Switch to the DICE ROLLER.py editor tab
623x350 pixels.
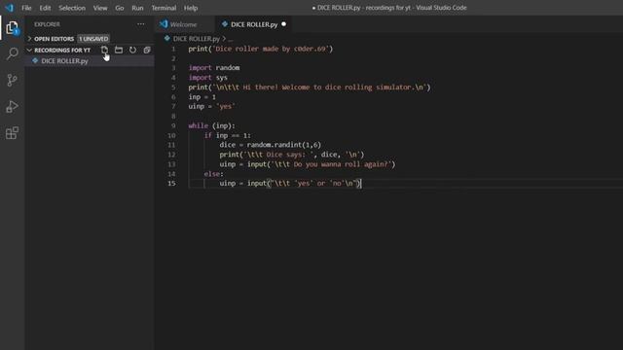[x=254, y=24]
